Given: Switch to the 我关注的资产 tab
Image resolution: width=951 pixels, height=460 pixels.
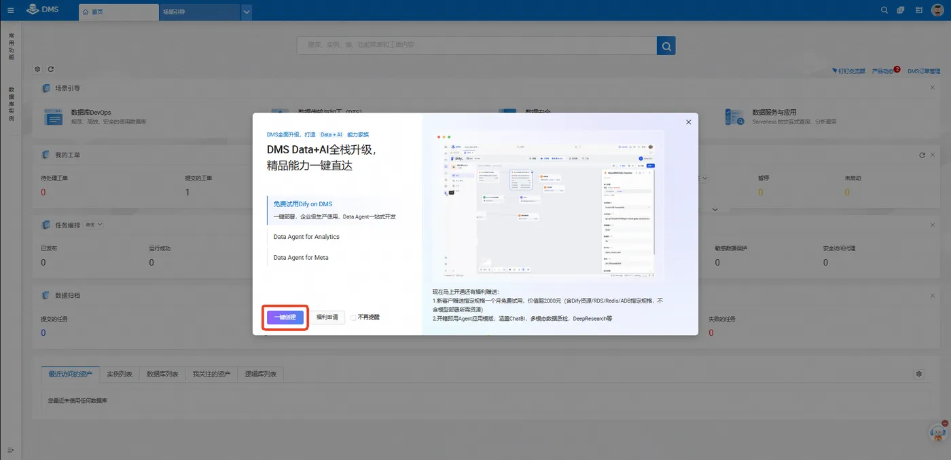Looking at the screenshot, I should coord(211,374).
